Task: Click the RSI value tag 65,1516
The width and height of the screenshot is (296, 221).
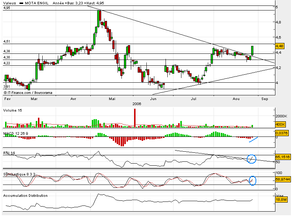Action: [x=283, y=157]
